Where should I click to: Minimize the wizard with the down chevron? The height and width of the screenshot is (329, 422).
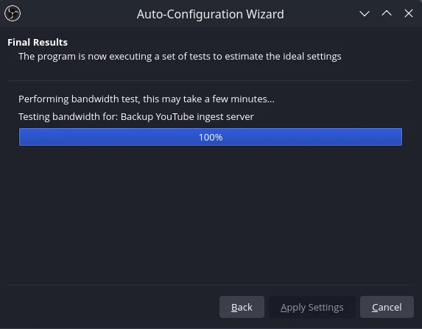pyautogui.click(x=365, y=13)
